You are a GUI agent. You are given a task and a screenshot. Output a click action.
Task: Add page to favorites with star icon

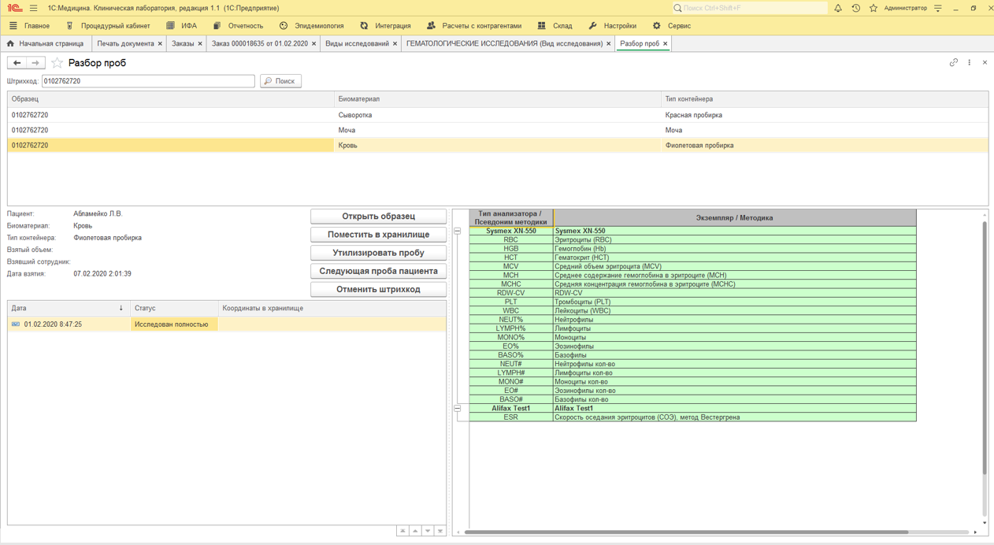pos(57,63)
